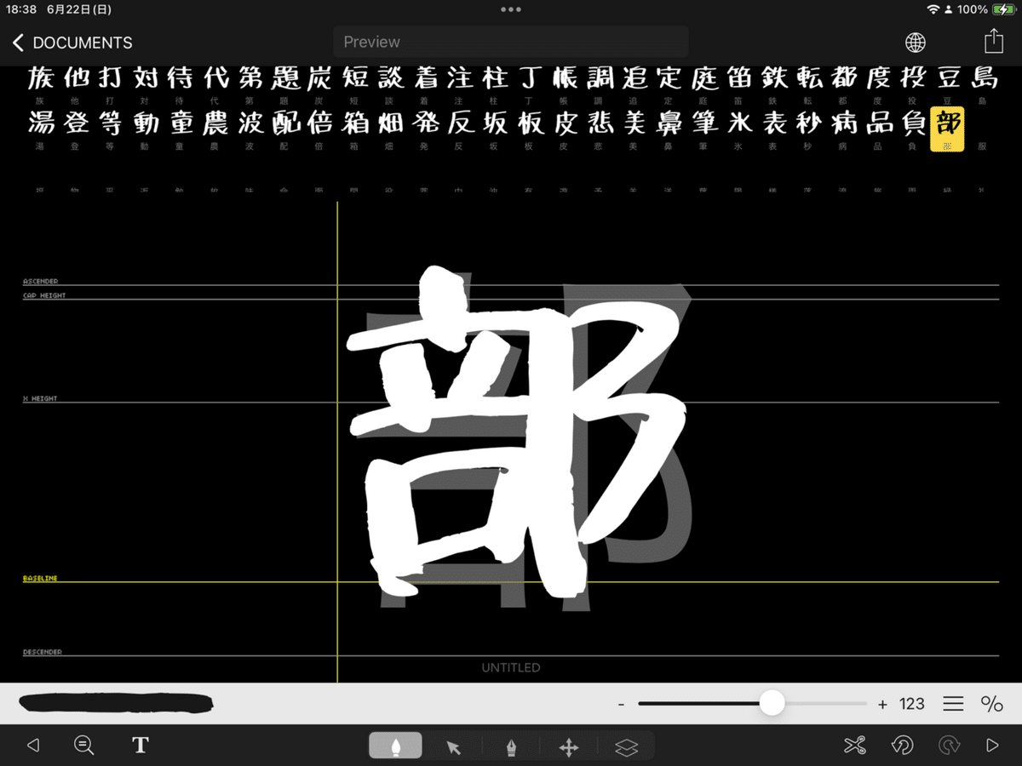Click the Preview text field
This screenshot has height=766, width=1022.
click(x=511, y=41)
